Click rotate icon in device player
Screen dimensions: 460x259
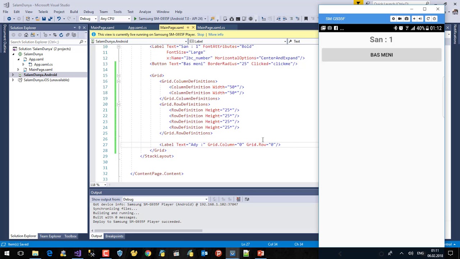(428, 19)
